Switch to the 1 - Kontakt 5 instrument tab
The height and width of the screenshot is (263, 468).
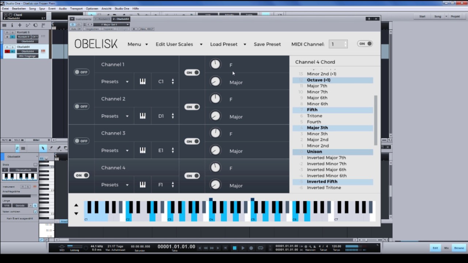click(x=102, y=19)
